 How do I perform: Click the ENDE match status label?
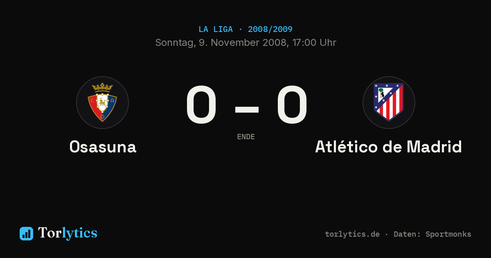[246, 137]
